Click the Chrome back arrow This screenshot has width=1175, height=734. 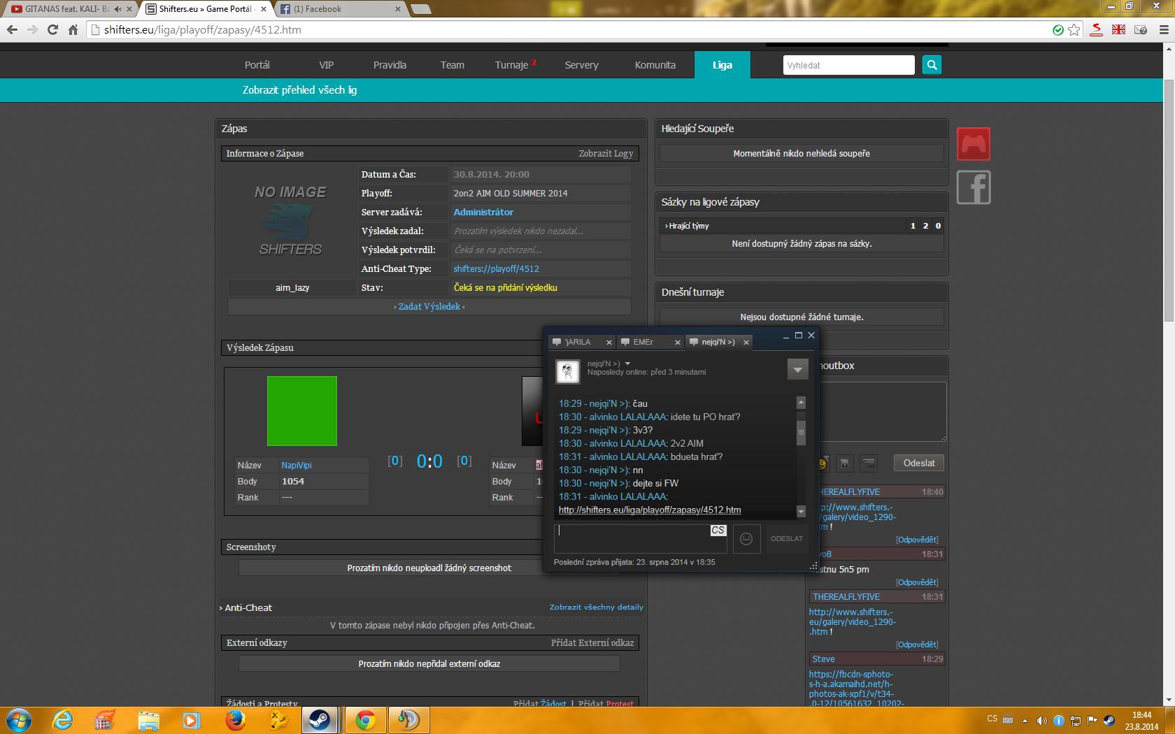[12, 30]
